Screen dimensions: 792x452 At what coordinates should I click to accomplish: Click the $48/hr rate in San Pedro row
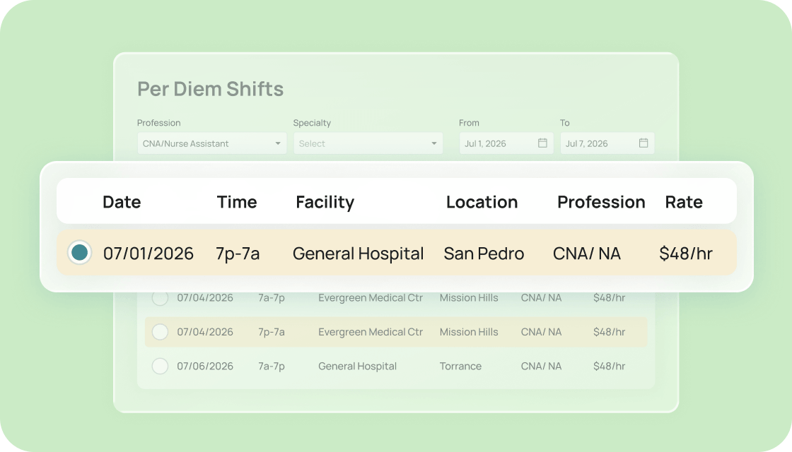coord(686,254)
